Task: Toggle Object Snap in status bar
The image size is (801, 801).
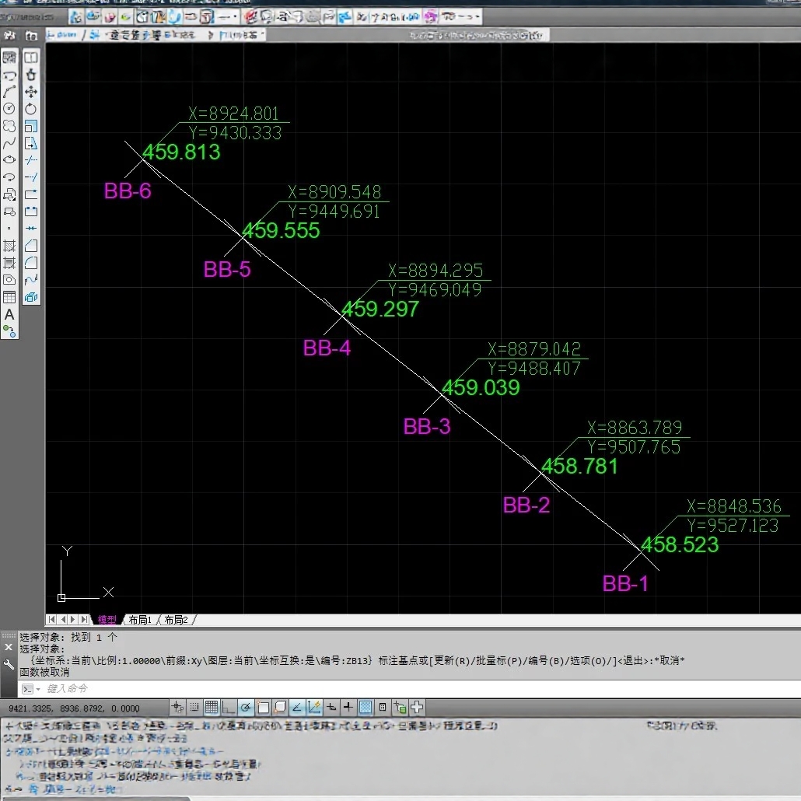Action: pos(263,708)
